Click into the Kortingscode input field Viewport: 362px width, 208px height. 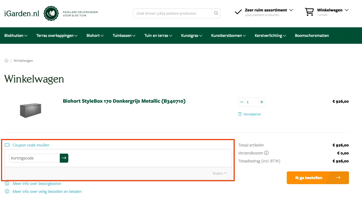pos(35,158)
